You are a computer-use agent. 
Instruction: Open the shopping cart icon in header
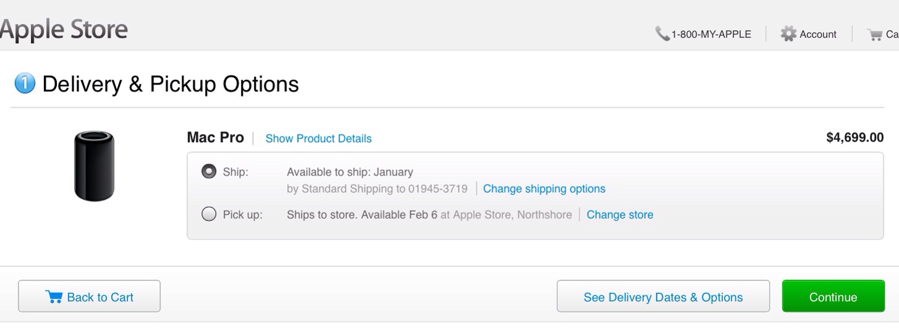pyautogui.click(x=875, y=35)
